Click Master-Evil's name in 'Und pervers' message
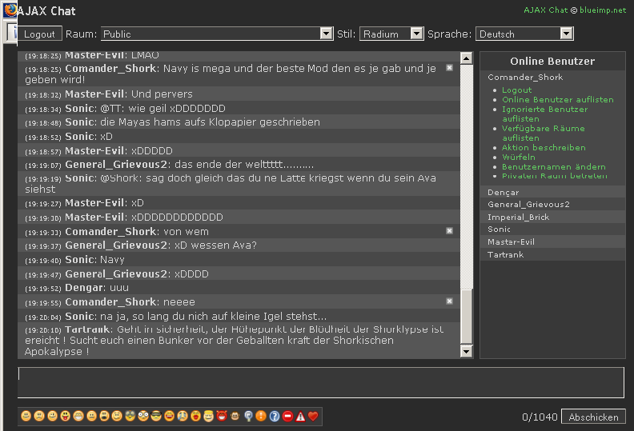The height and width of the screenshot is (431, 634). tap(94, 94)
